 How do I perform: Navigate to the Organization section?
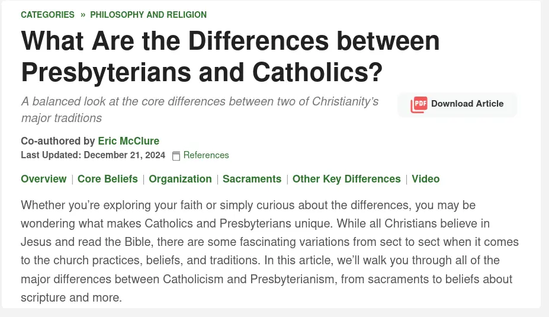pyautogui.click(x=180, y=179)
